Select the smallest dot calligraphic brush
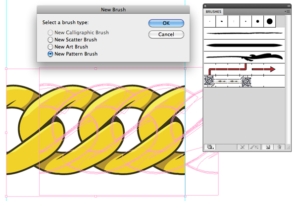Viewport: 297px width, 201px height. click(210, 21)
